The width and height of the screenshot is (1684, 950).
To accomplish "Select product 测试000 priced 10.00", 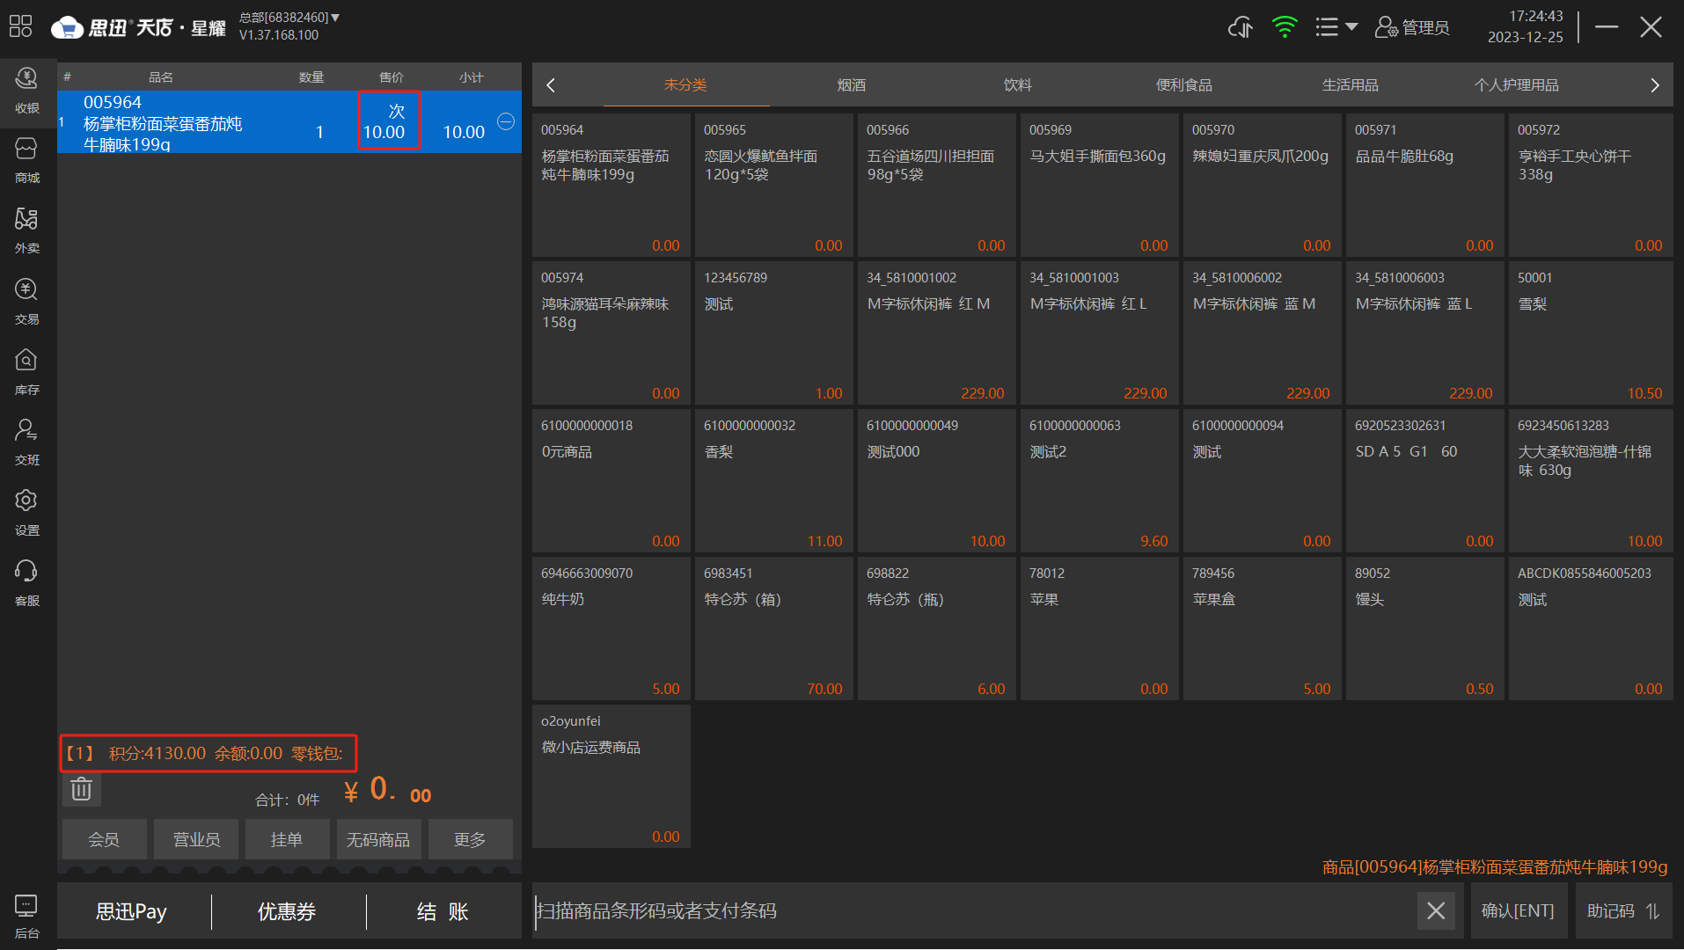I will (937, 481).
